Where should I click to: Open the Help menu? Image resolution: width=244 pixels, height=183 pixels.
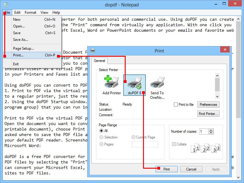(x=56, y=13)
